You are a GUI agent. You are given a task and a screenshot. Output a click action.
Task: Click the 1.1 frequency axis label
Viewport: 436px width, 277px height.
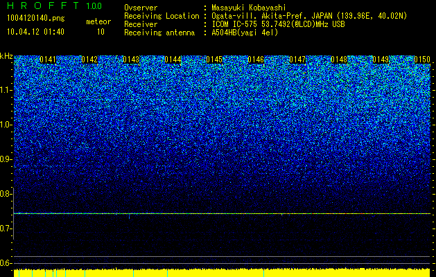point(6,90)
